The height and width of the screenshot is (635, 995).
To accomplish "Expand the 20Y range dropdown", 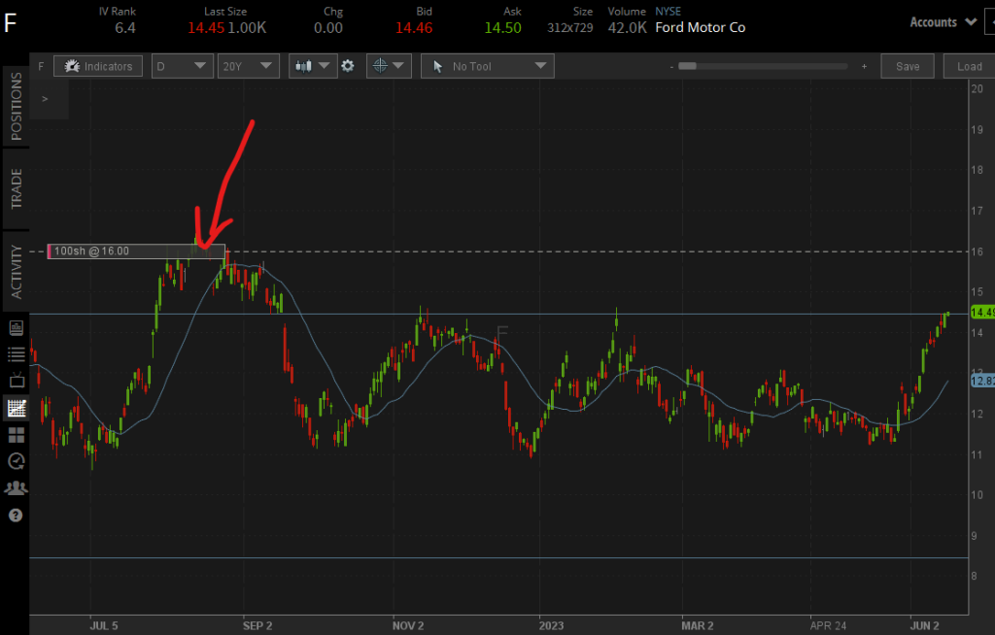I will [x=248, y=66].
